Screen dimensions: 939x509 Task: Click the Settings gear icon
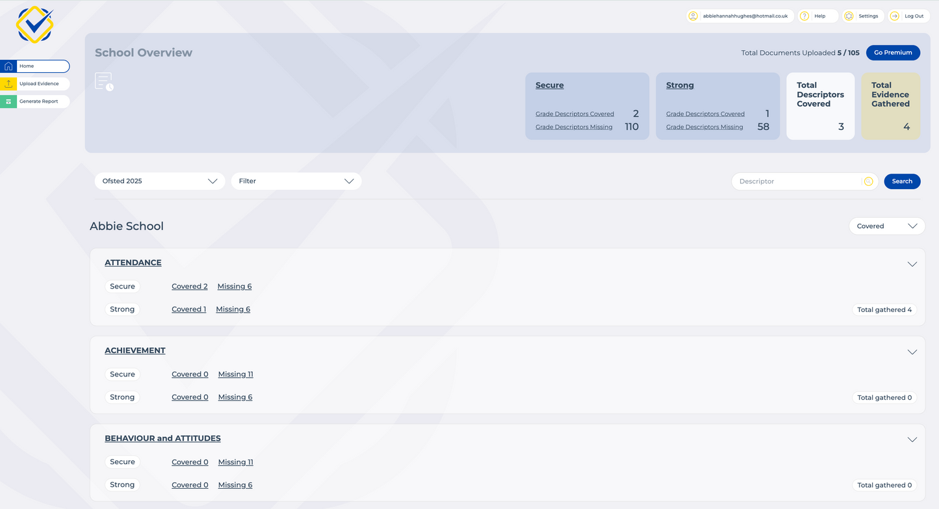coord(849,16)
